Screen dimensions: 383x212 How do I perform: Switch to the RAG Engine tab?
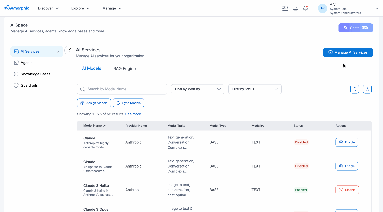pyautogui.click(x=124, y=69)
